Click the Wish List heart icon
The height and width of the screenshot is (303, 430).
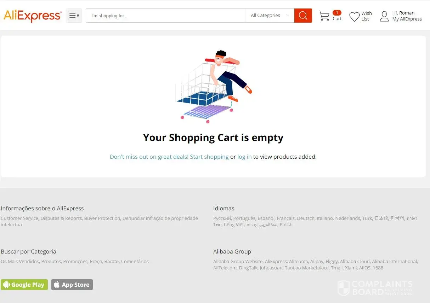tap(354, 17)
